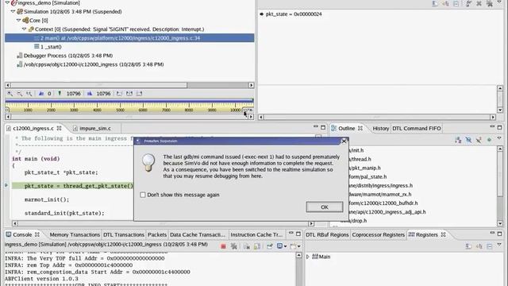The image size is (508, 286).
Task: Click the Debug view horizontal scrollbar thumb
Action: click(98, 85)
